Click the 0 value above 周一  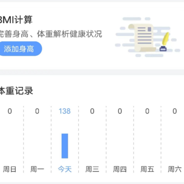37,111
